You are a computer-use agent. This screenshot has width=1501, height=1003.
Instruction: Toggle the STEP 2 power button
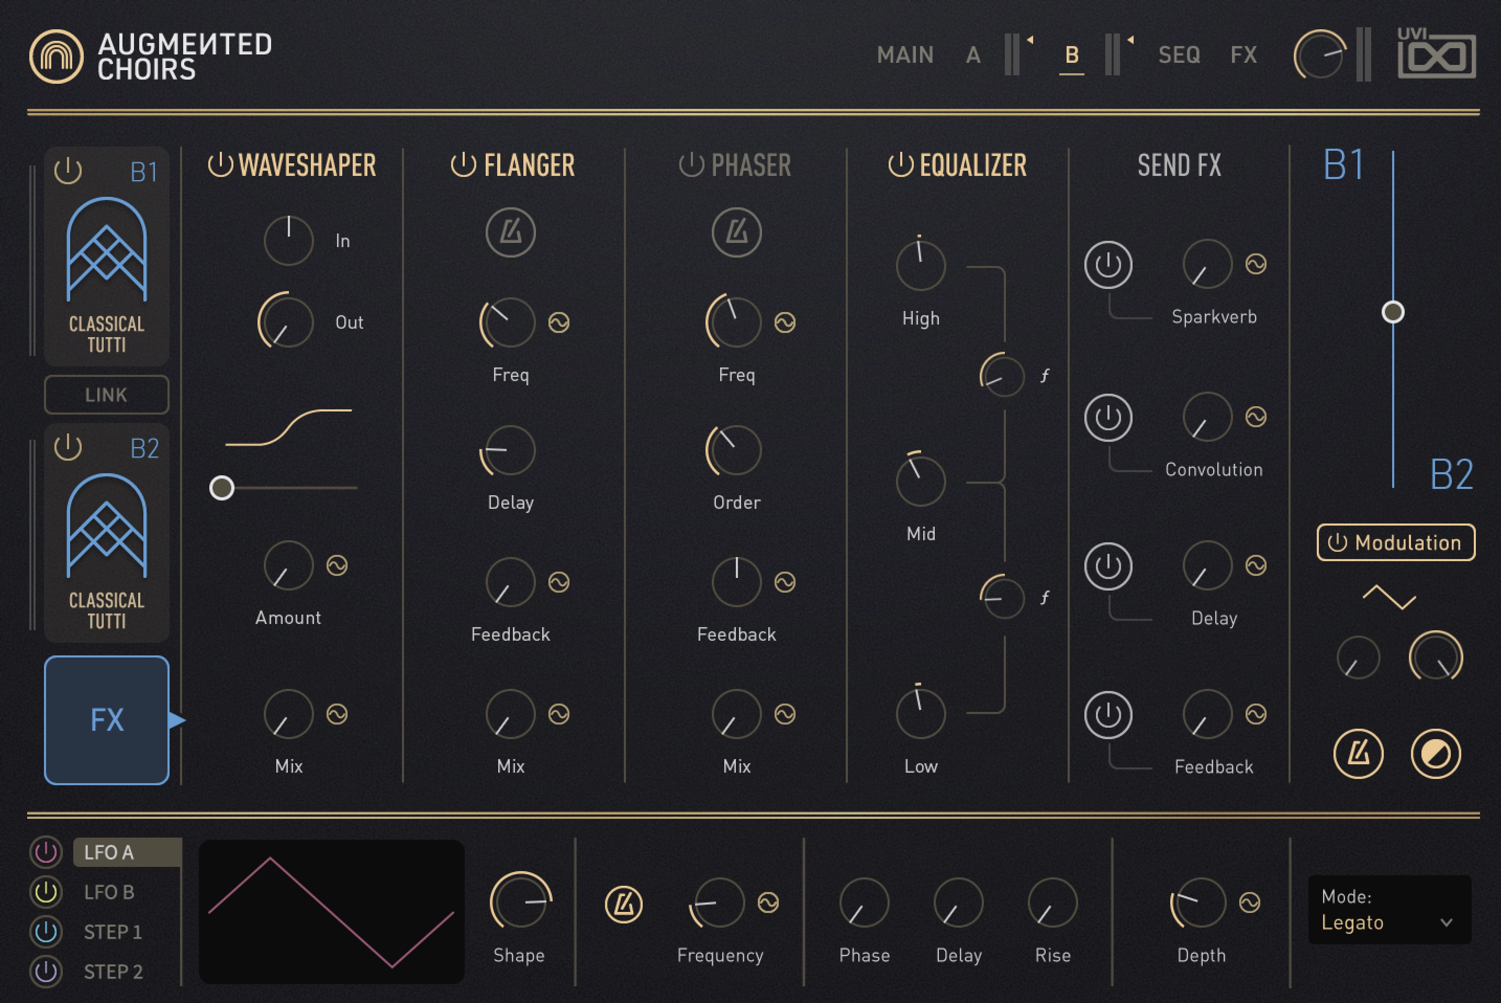46,971
